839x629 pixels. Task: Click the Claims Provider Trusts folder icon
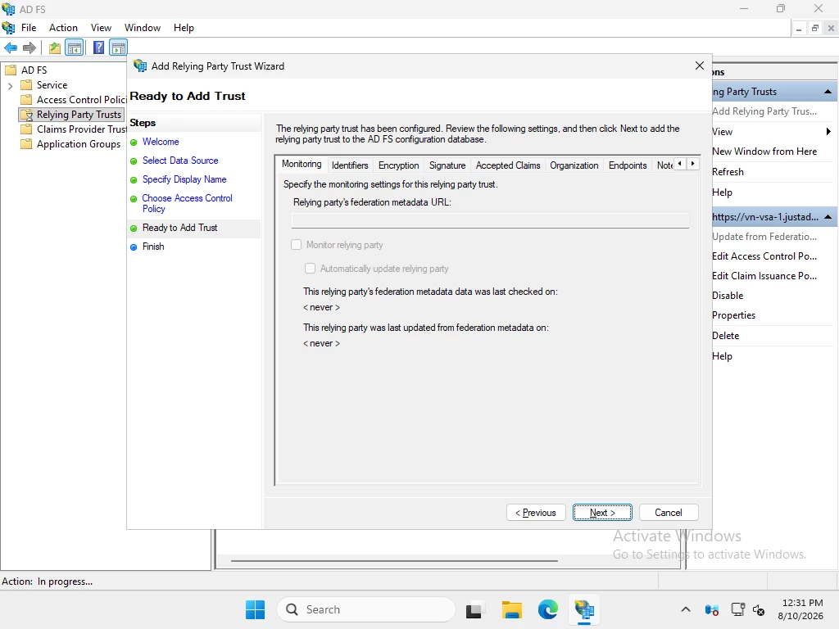[x=26, y=129]
